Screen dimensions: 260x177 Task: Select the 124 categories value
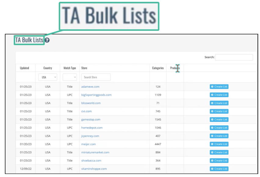tap(158, 87)
